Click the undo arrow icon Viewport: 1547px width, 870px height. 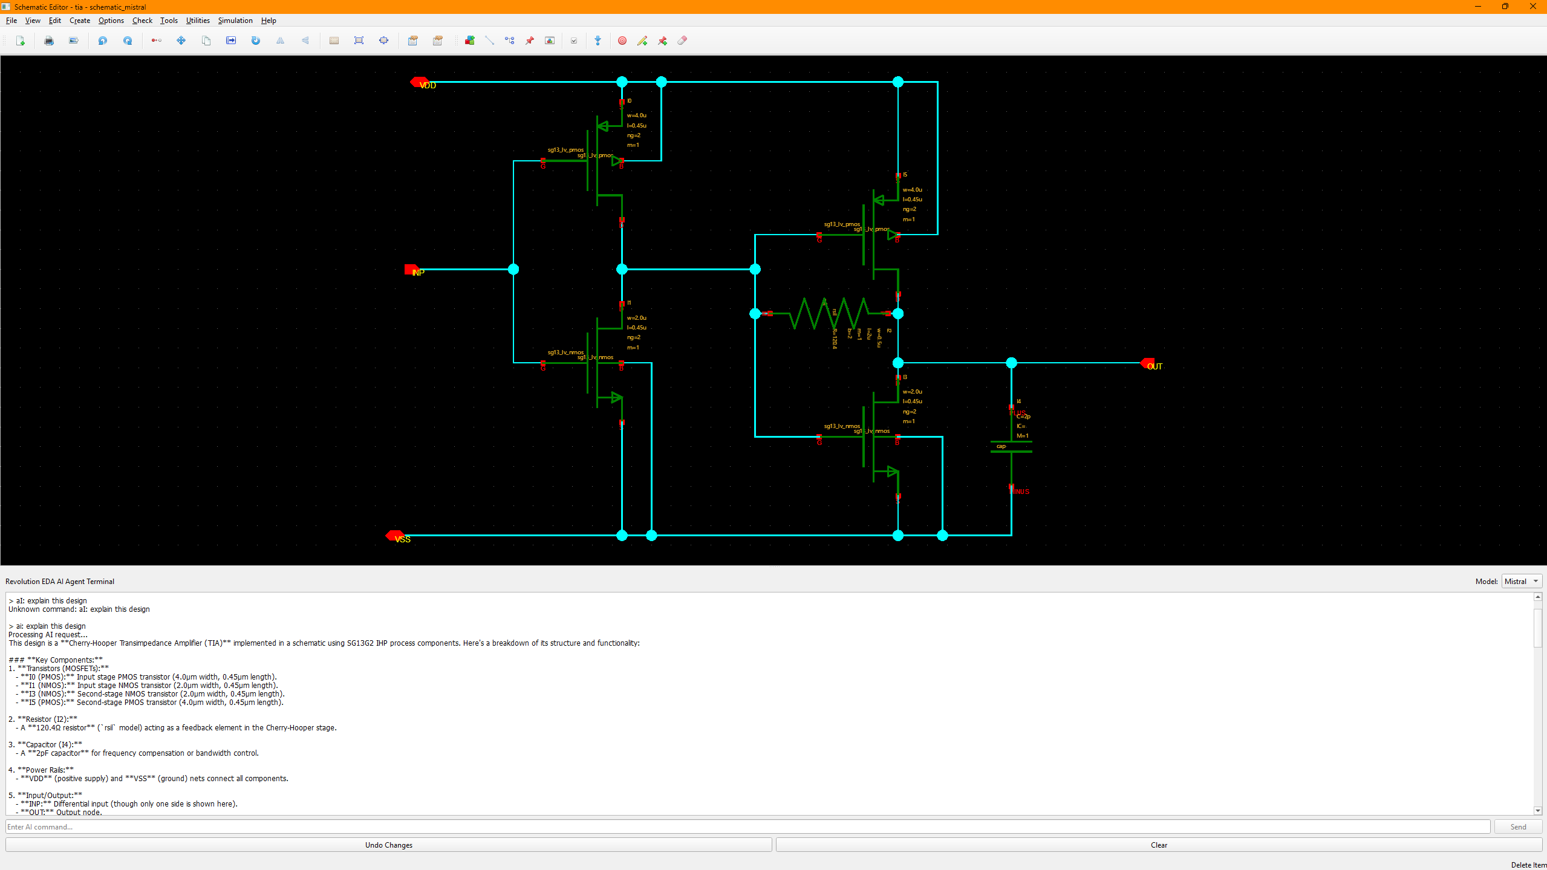click(x=103, y=41)
